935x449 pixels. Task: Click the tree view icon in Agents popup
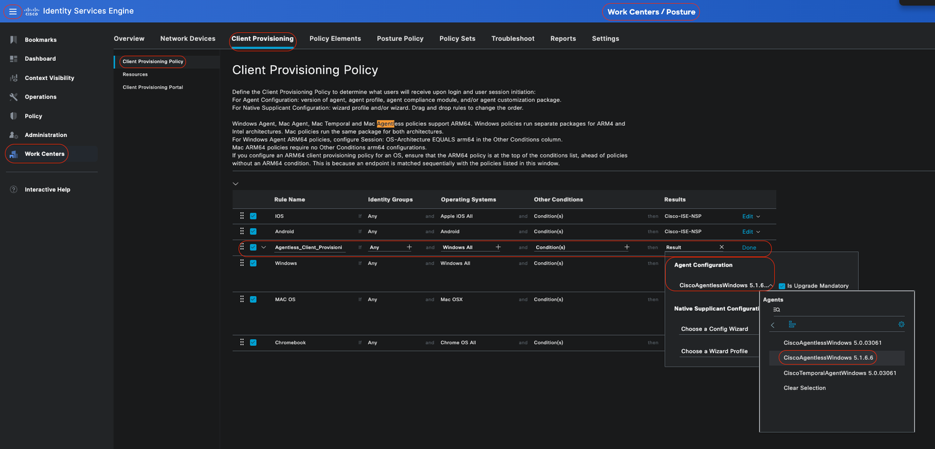coord(792,324)
